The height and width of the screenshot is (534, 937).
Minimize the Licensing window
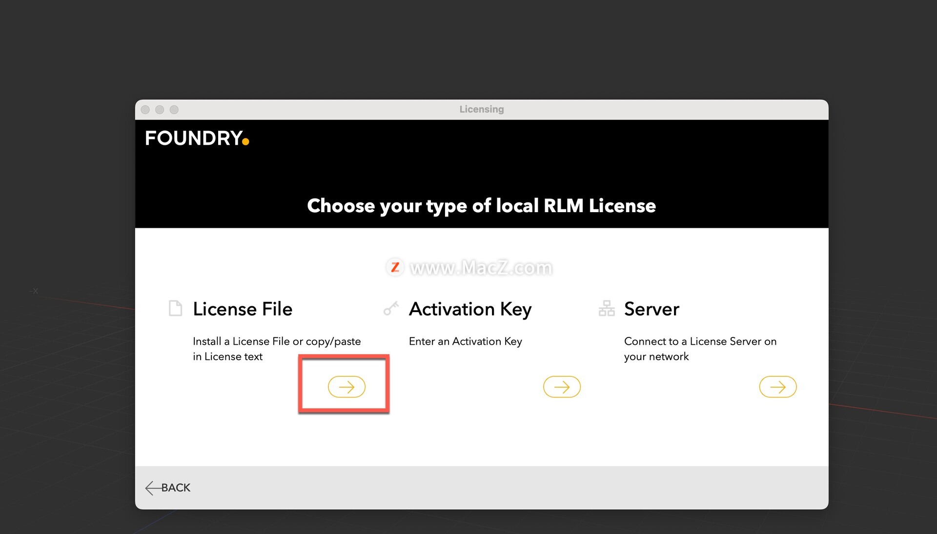coord(160,110)
